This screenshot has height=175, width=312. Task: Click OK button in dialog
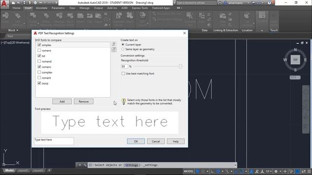pos(136,141)
